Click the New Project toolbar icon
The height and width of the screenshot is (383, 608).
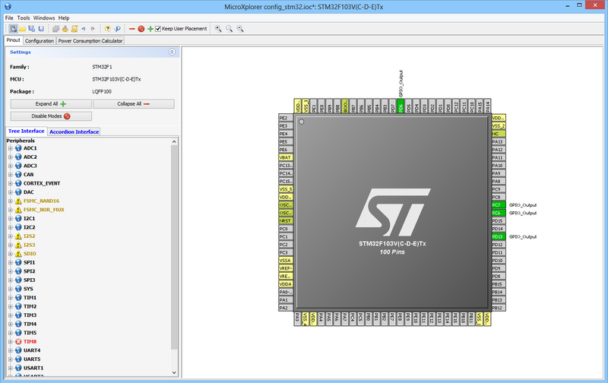coord(13,29)
